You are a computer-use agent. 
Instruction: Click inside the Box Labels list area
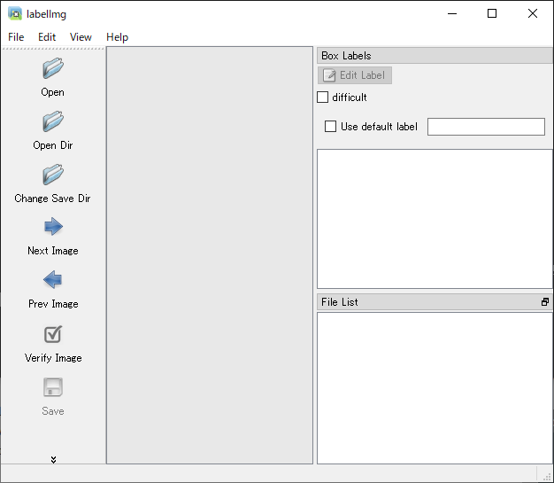435,219
